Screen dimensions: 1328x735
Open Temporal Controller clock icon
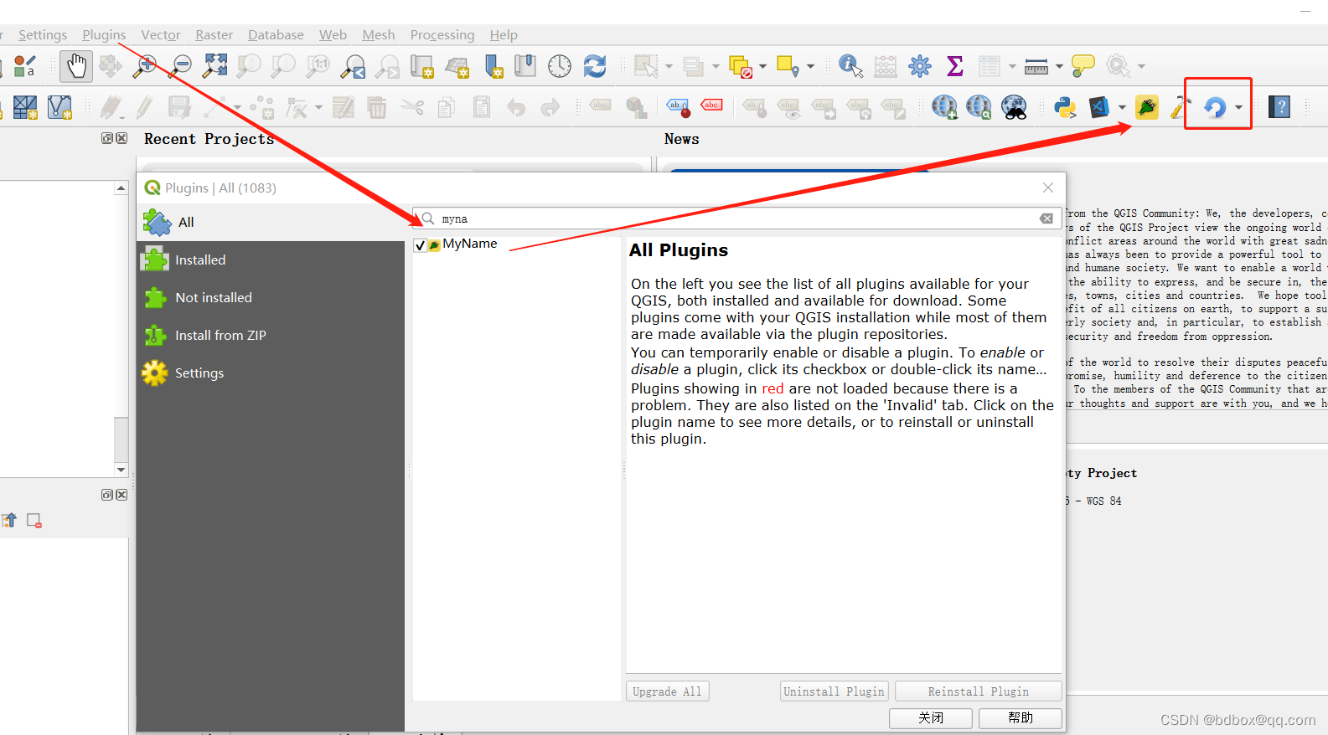coord(560,66)
